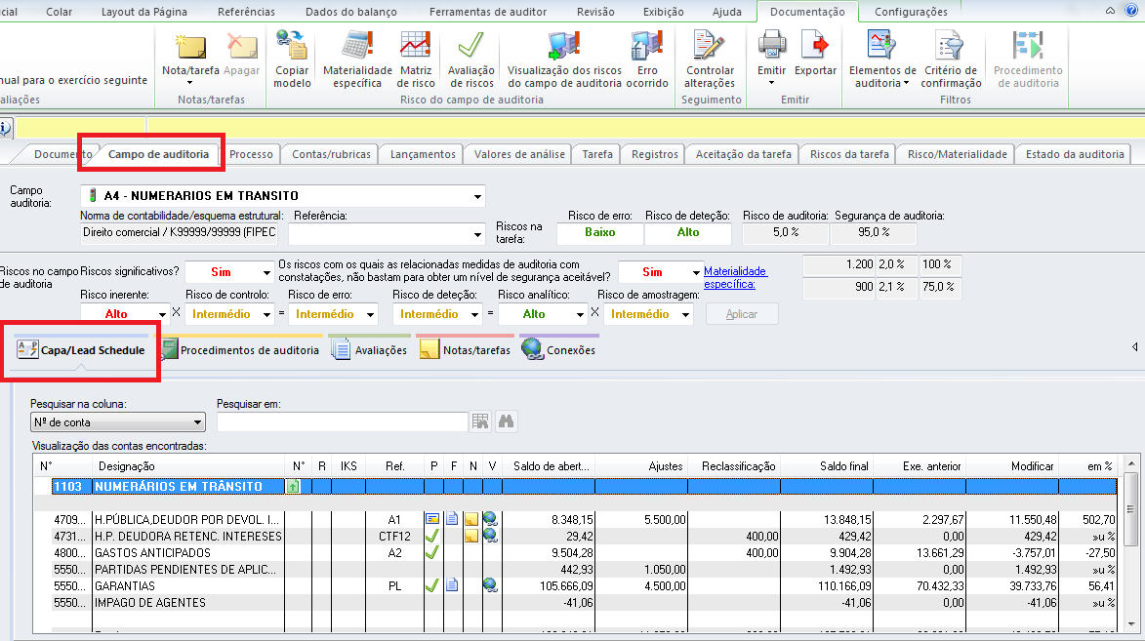
Task: Open the Nota/tarefa button
Action: 190,59
